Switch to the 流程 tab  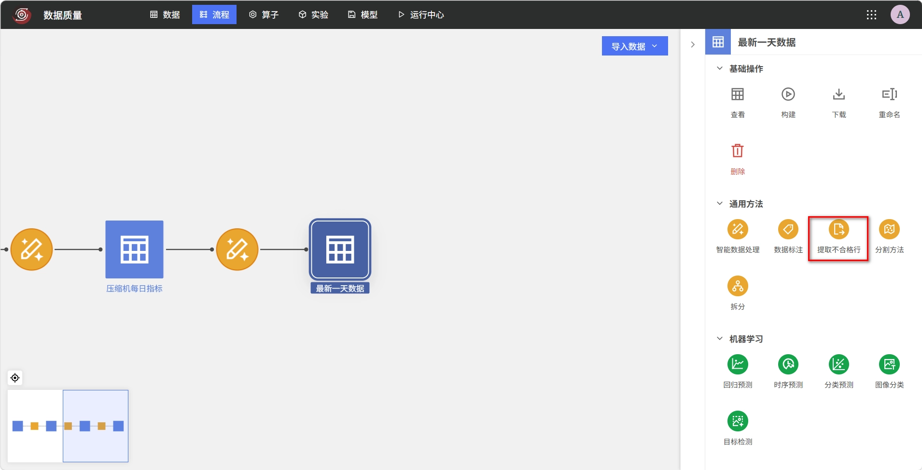click(x=214, y=15)
